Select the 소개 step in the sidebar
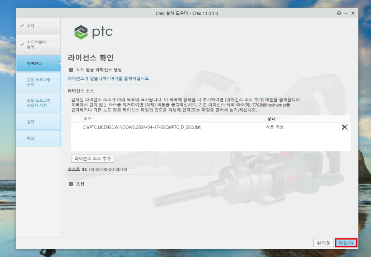Image resolution: width=371 pixels, height=257 pixels. pyautogui.click(x=38, y=26)
